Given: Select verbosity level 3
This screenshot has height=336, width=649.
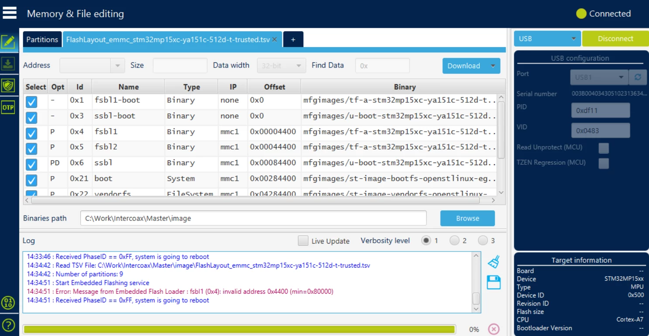Looking at the screenshot, I should tap(483, 241).
